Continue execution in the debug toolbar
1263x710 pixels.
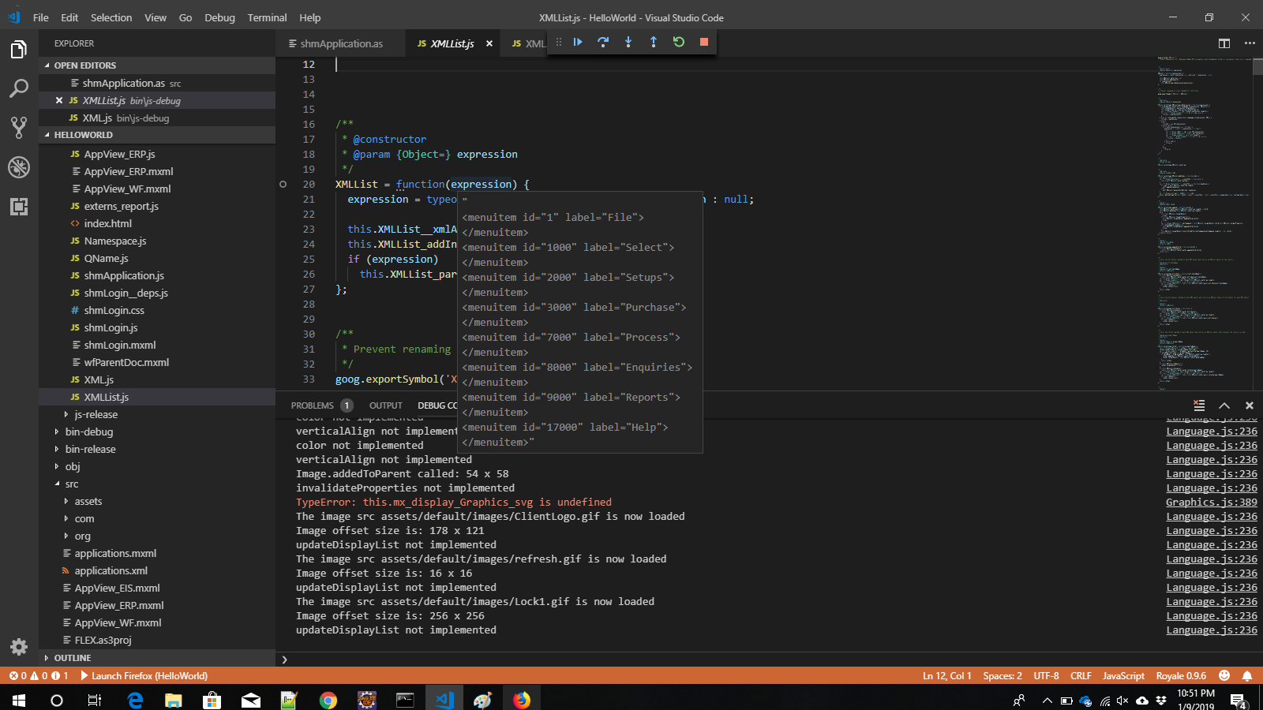tap(578, 43)
